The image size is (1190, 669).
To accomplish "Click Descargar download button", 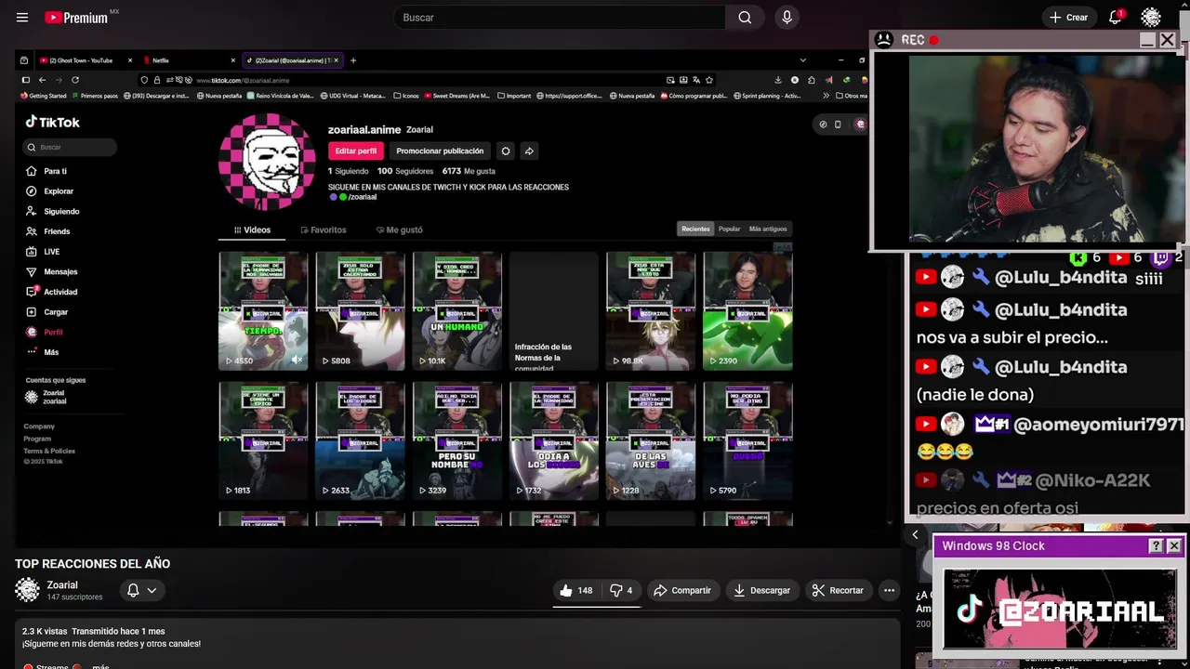I will click(x=761, y=590).
